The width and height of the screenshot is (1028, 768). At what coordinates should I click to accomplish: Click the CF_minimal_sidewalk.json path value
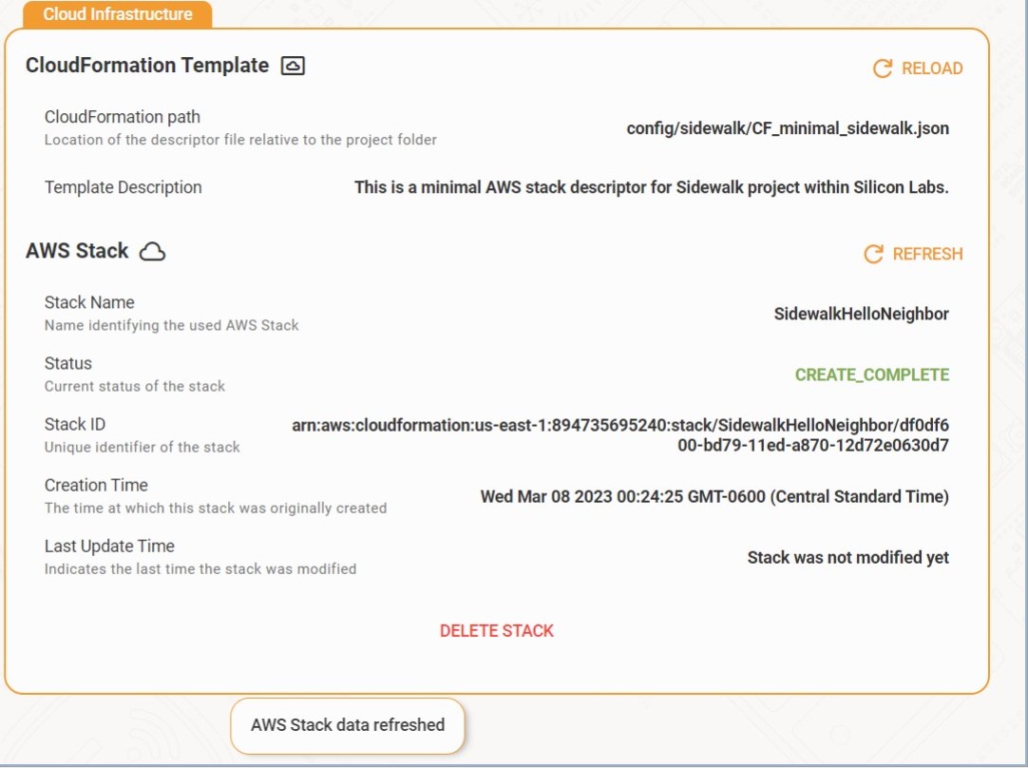pos(787,128)
